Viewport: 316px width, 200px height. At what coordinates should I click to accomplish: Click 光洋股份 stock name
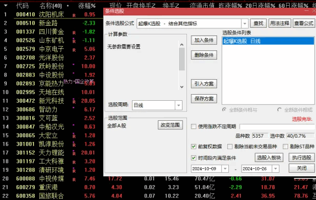52,58
